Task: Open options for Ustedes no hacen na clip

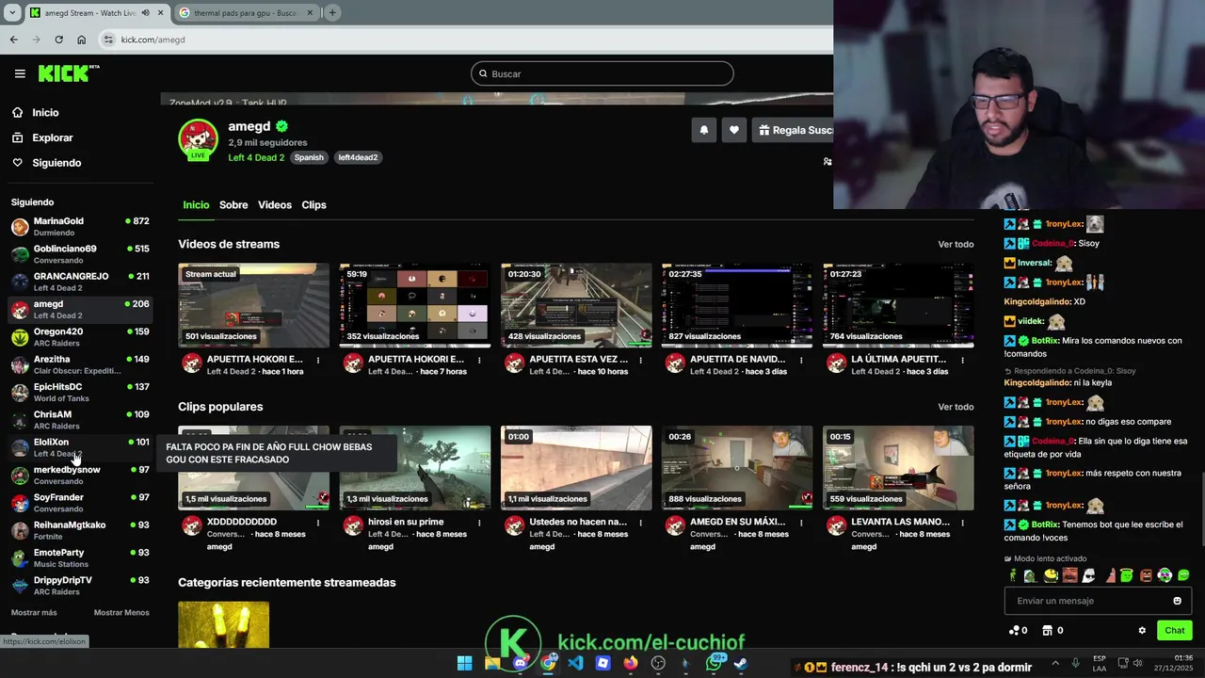Action: (x=640, y=523)
